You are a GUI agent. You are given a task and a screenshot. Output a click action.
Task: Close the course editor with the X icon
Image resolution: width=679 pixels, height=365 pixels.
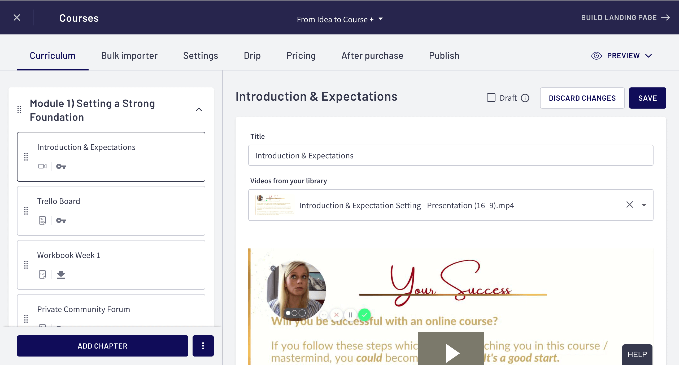coord(17,18)
